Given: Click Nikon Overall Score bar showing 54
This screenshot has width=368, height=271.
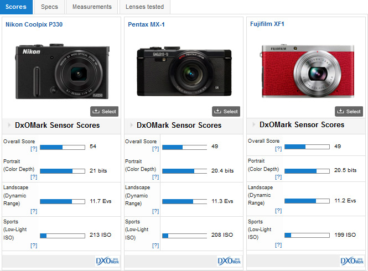Looking at the screenshot, I should coord(63,147).
